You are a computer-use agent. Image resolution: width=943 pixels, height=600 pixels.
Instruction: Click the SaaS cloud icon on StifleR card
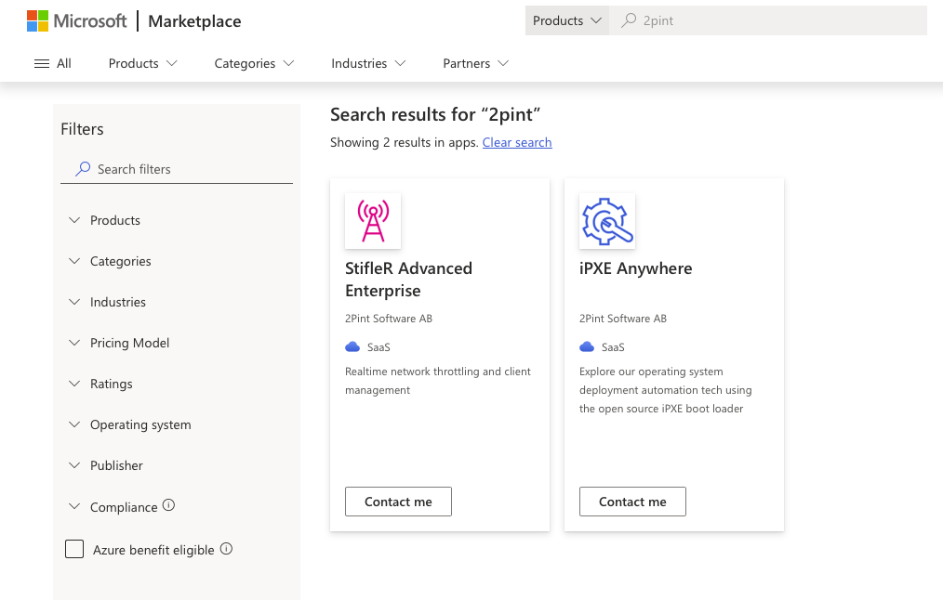pyautogui.click(x=352, y=347)
